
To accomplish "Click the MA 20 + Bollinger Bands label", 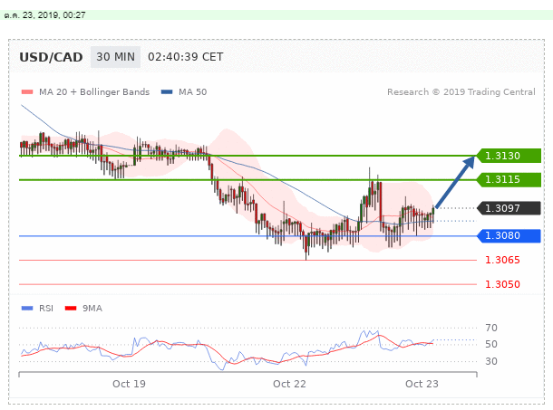I will click(94, 92).
